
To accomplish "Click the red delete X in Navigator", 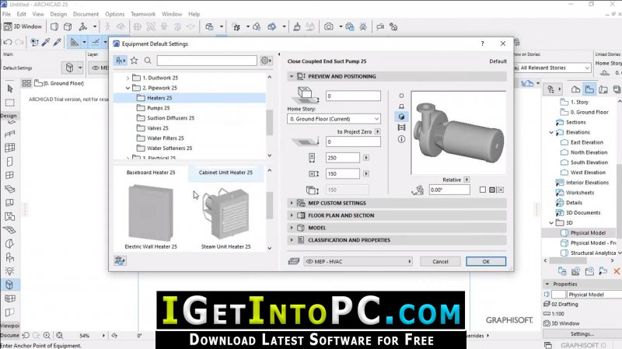I will pyautogui.click(x=617, y=271).
